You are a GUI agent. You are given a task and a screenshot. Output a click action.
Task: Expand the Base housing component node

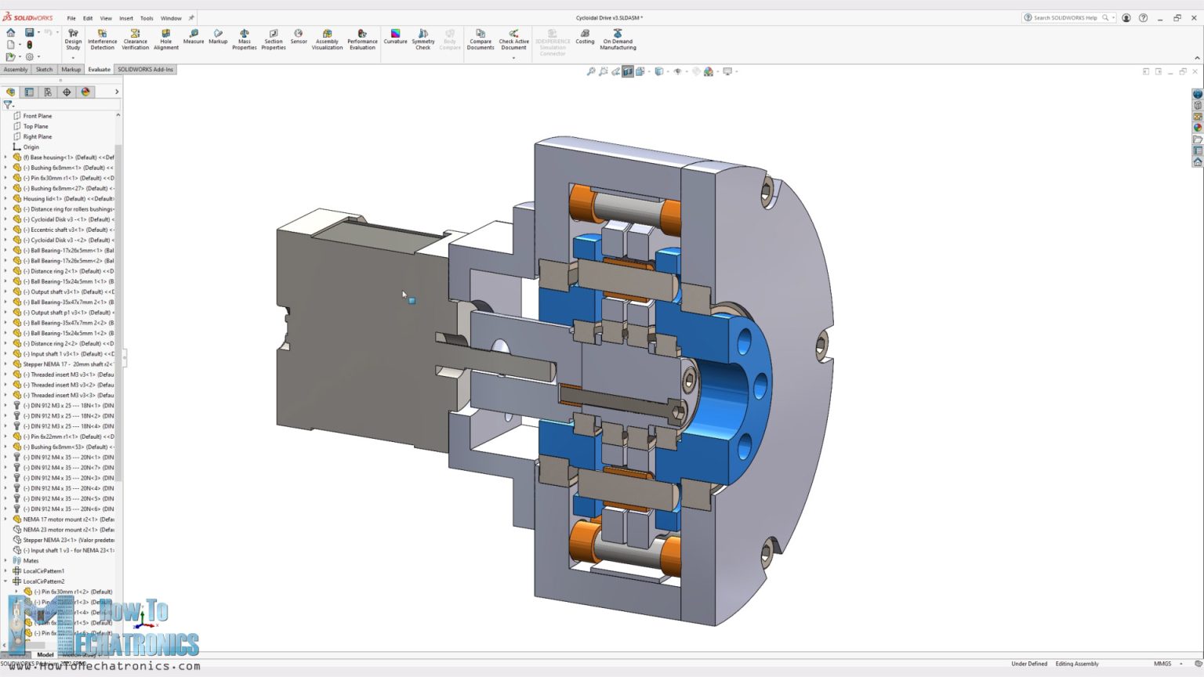[6, 157]
